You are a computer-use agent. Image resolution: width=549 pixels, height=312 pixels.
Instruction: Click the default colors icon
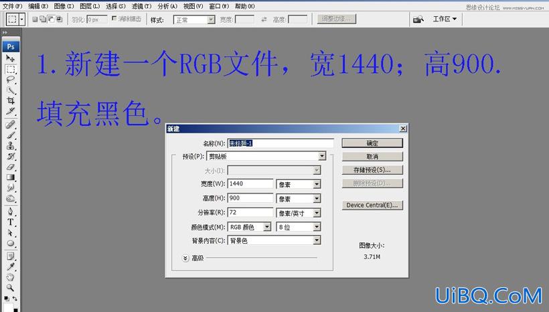7,299
